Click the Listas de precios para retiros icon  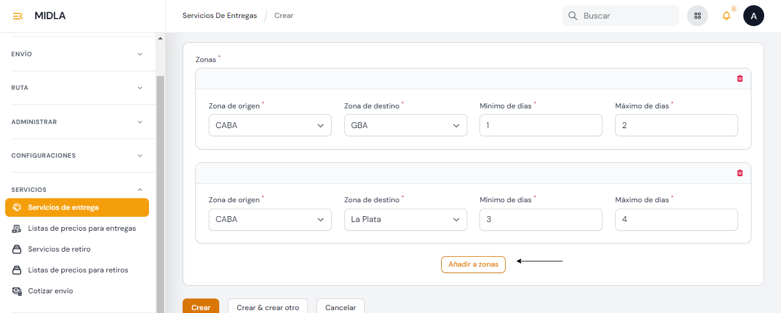click(x=17, y=270)
